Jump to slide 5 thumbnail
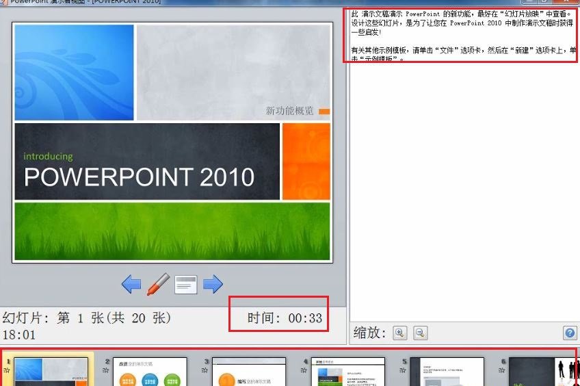 [x=447, y=372]
